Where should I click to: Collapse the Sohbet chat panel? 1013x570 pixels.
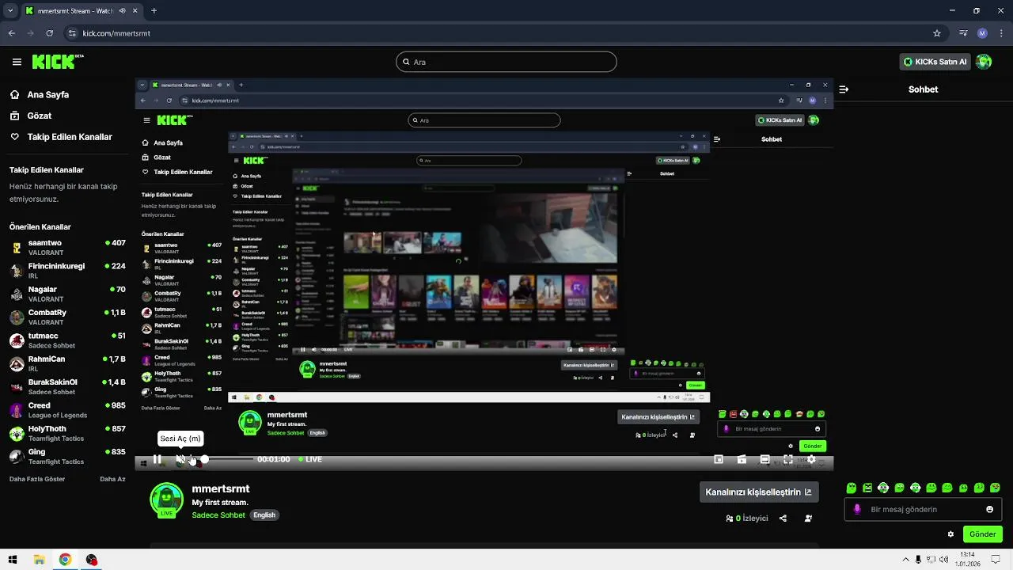tap(844, 89)
